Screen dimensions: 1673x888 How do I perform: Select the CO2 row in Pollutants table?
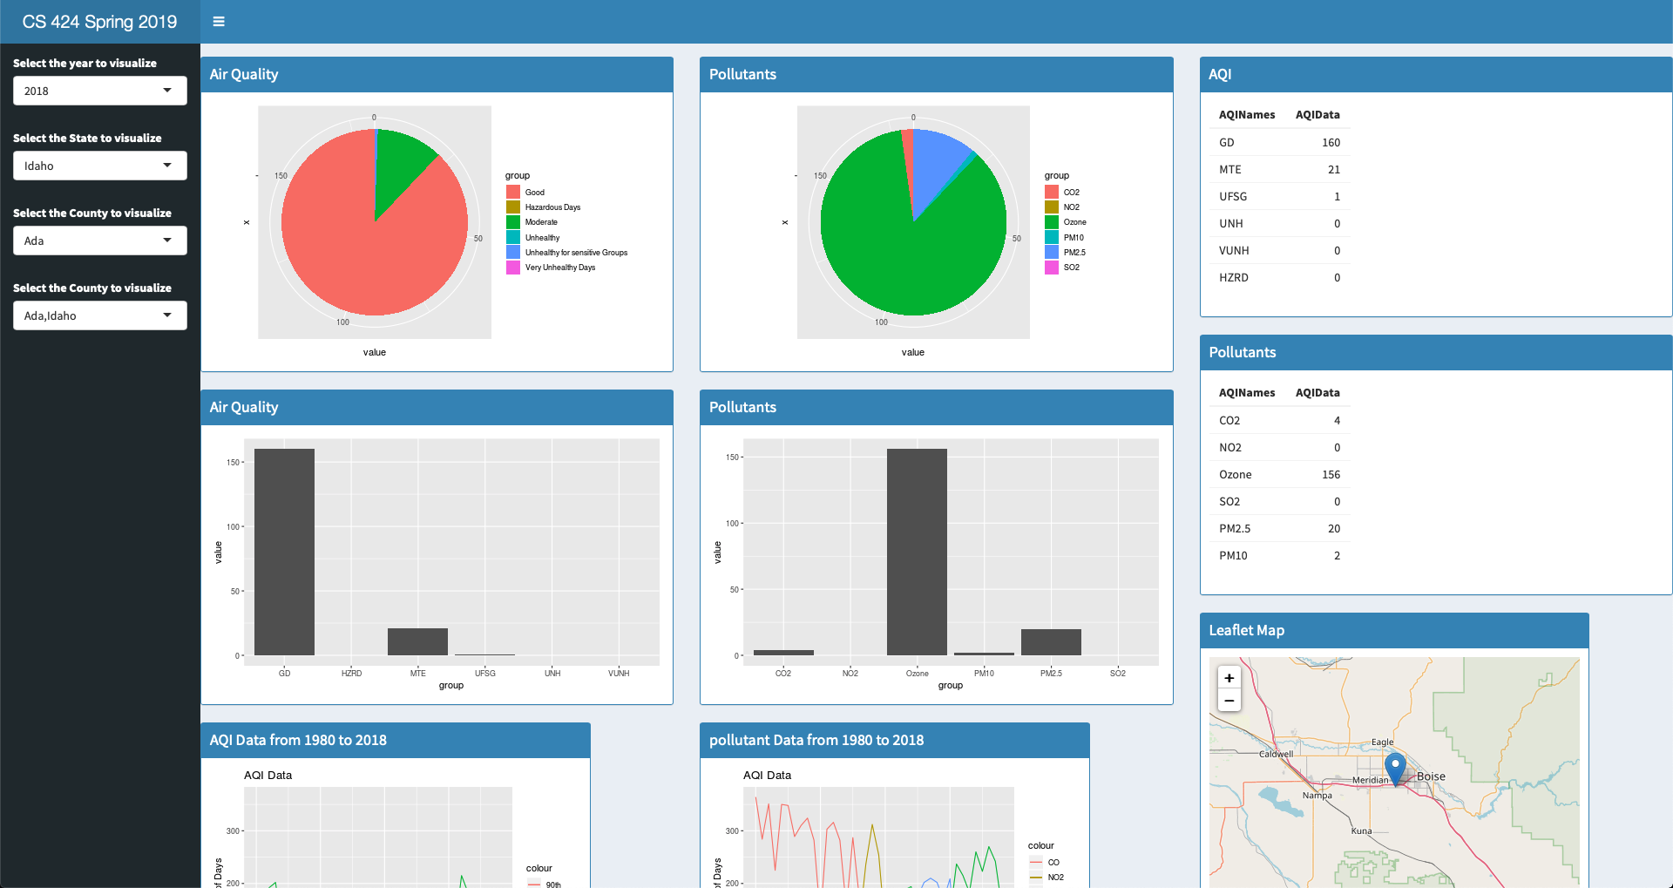[1279, 420]
